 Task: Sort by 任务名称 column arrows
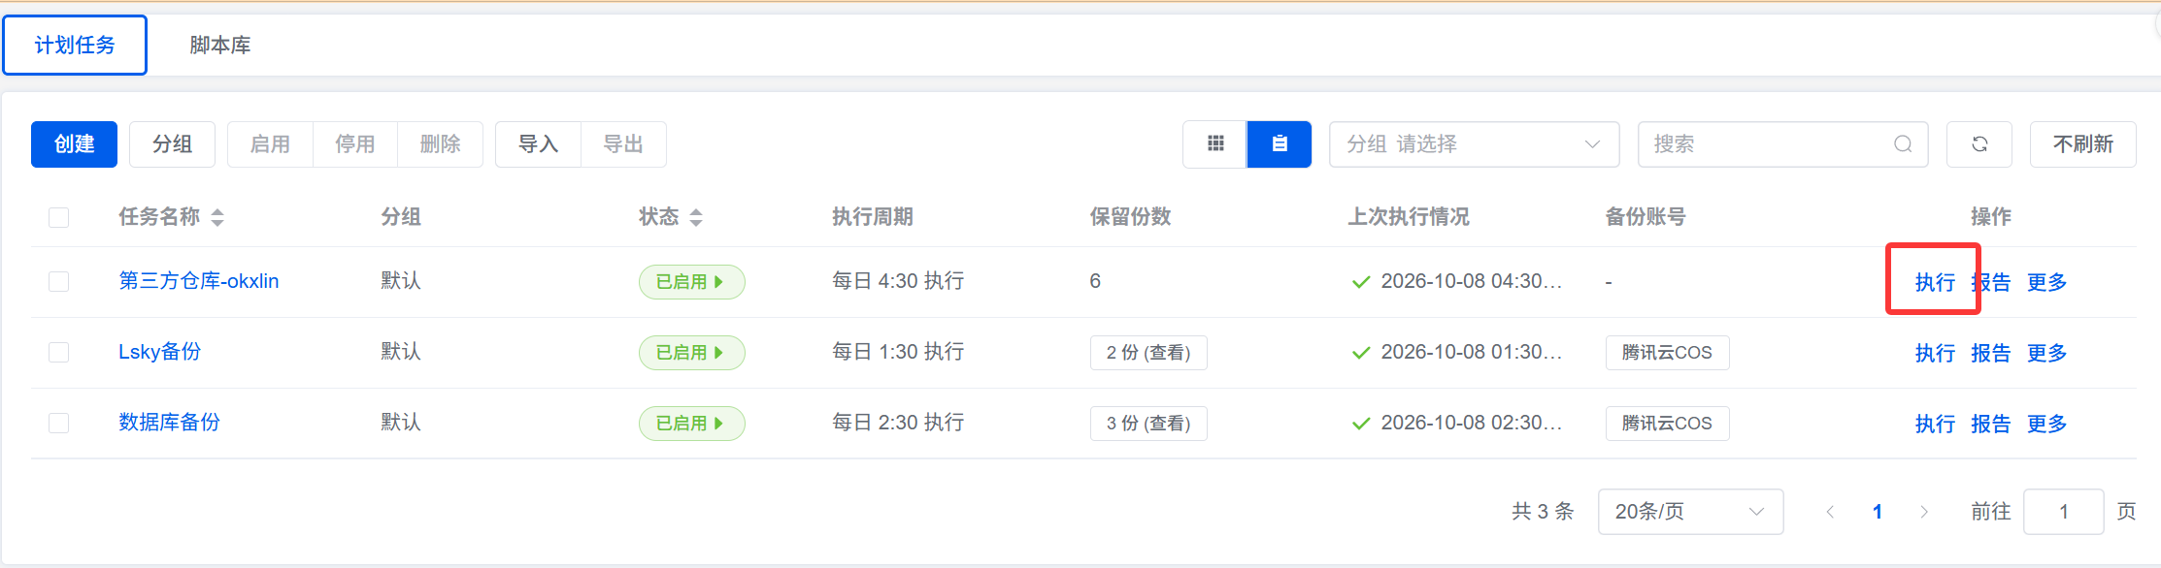pos(217,217)
